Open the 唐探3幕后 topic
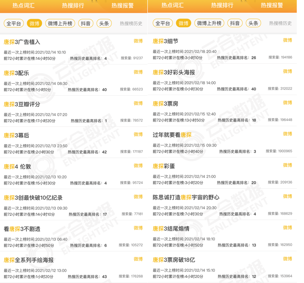 coord(16,135)
